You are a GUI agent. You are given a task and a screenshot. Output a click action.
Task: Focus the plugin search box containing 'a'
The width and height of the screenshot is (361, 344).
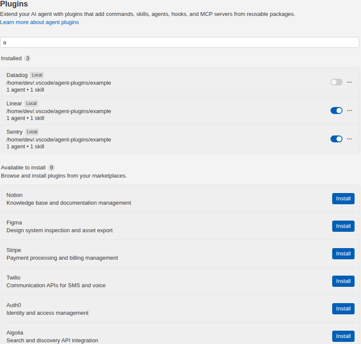pos(180,43)
